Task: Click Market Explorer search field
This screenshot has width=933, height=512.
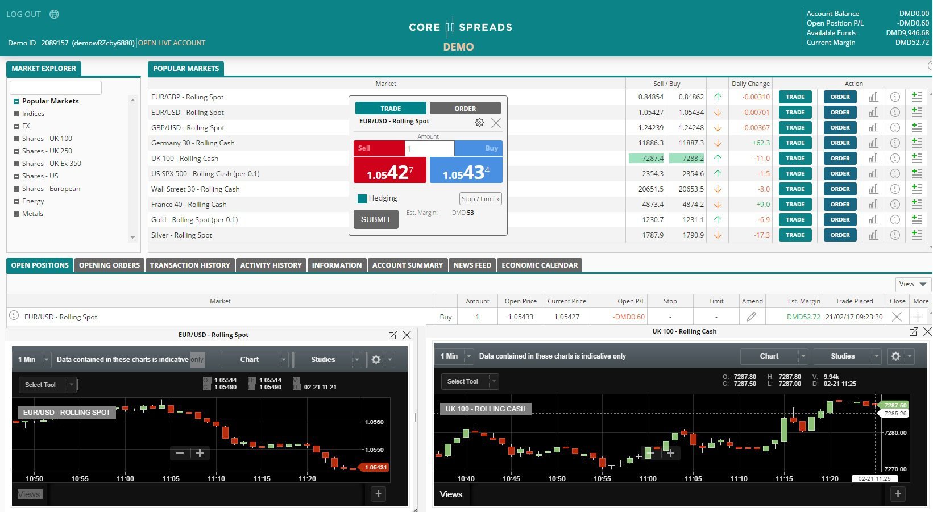Action: pyautogui.click(x=56, y=88)
